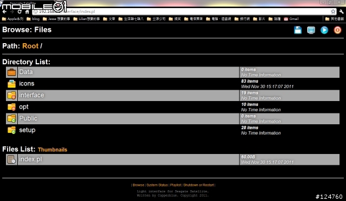Click the '10 items' text

(x=250, y=105)
